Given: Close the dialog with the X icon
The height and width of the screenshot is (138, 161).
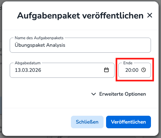Looking at the screenshot, I should click(x=150, y=15).
